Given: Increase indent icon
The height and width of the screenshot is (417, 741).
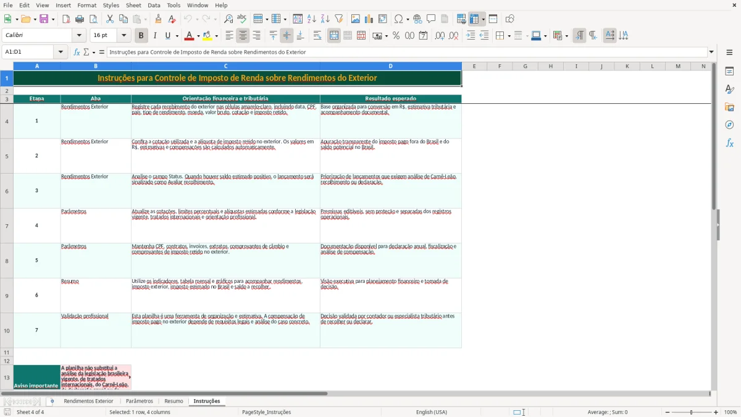Looking at the screenshot, I should click(x=471, y=36).
